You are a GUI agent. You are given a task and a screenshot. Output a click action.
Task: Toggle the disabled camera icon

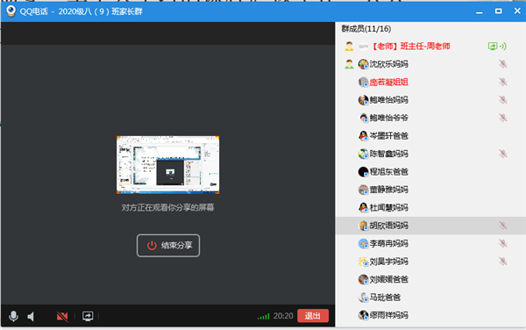pos(62,316)
